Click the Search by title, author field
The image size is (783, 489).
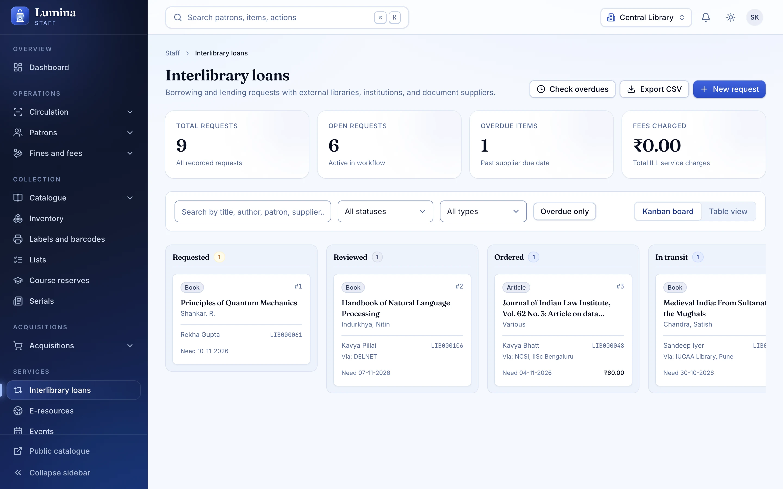click(253, 212)
